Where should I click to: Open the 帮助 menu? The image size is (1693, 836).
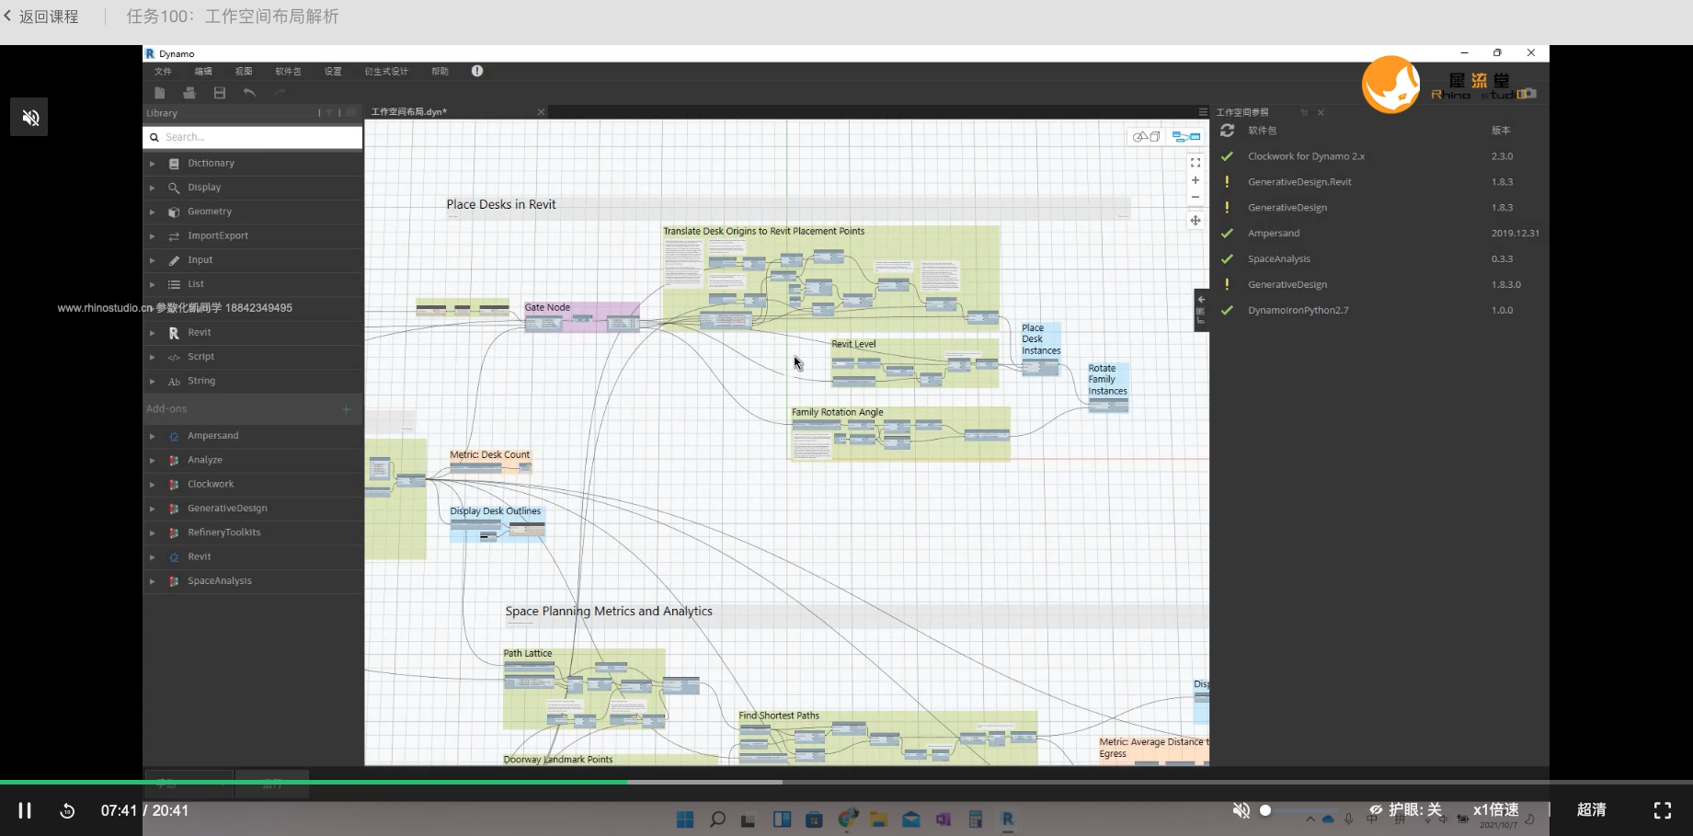coord(440,72)
